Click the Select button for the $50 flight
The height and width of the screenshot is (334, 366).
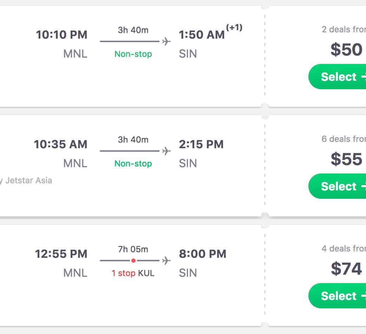point(338,77)
